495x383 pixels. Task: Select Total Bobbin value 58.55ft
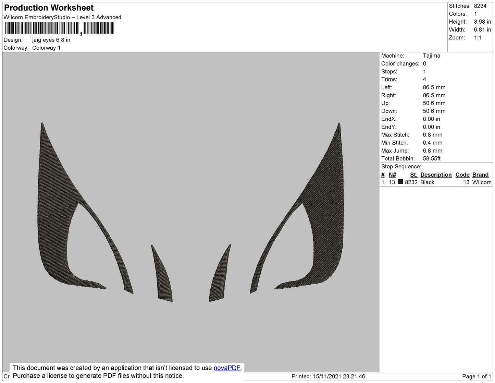432,158
